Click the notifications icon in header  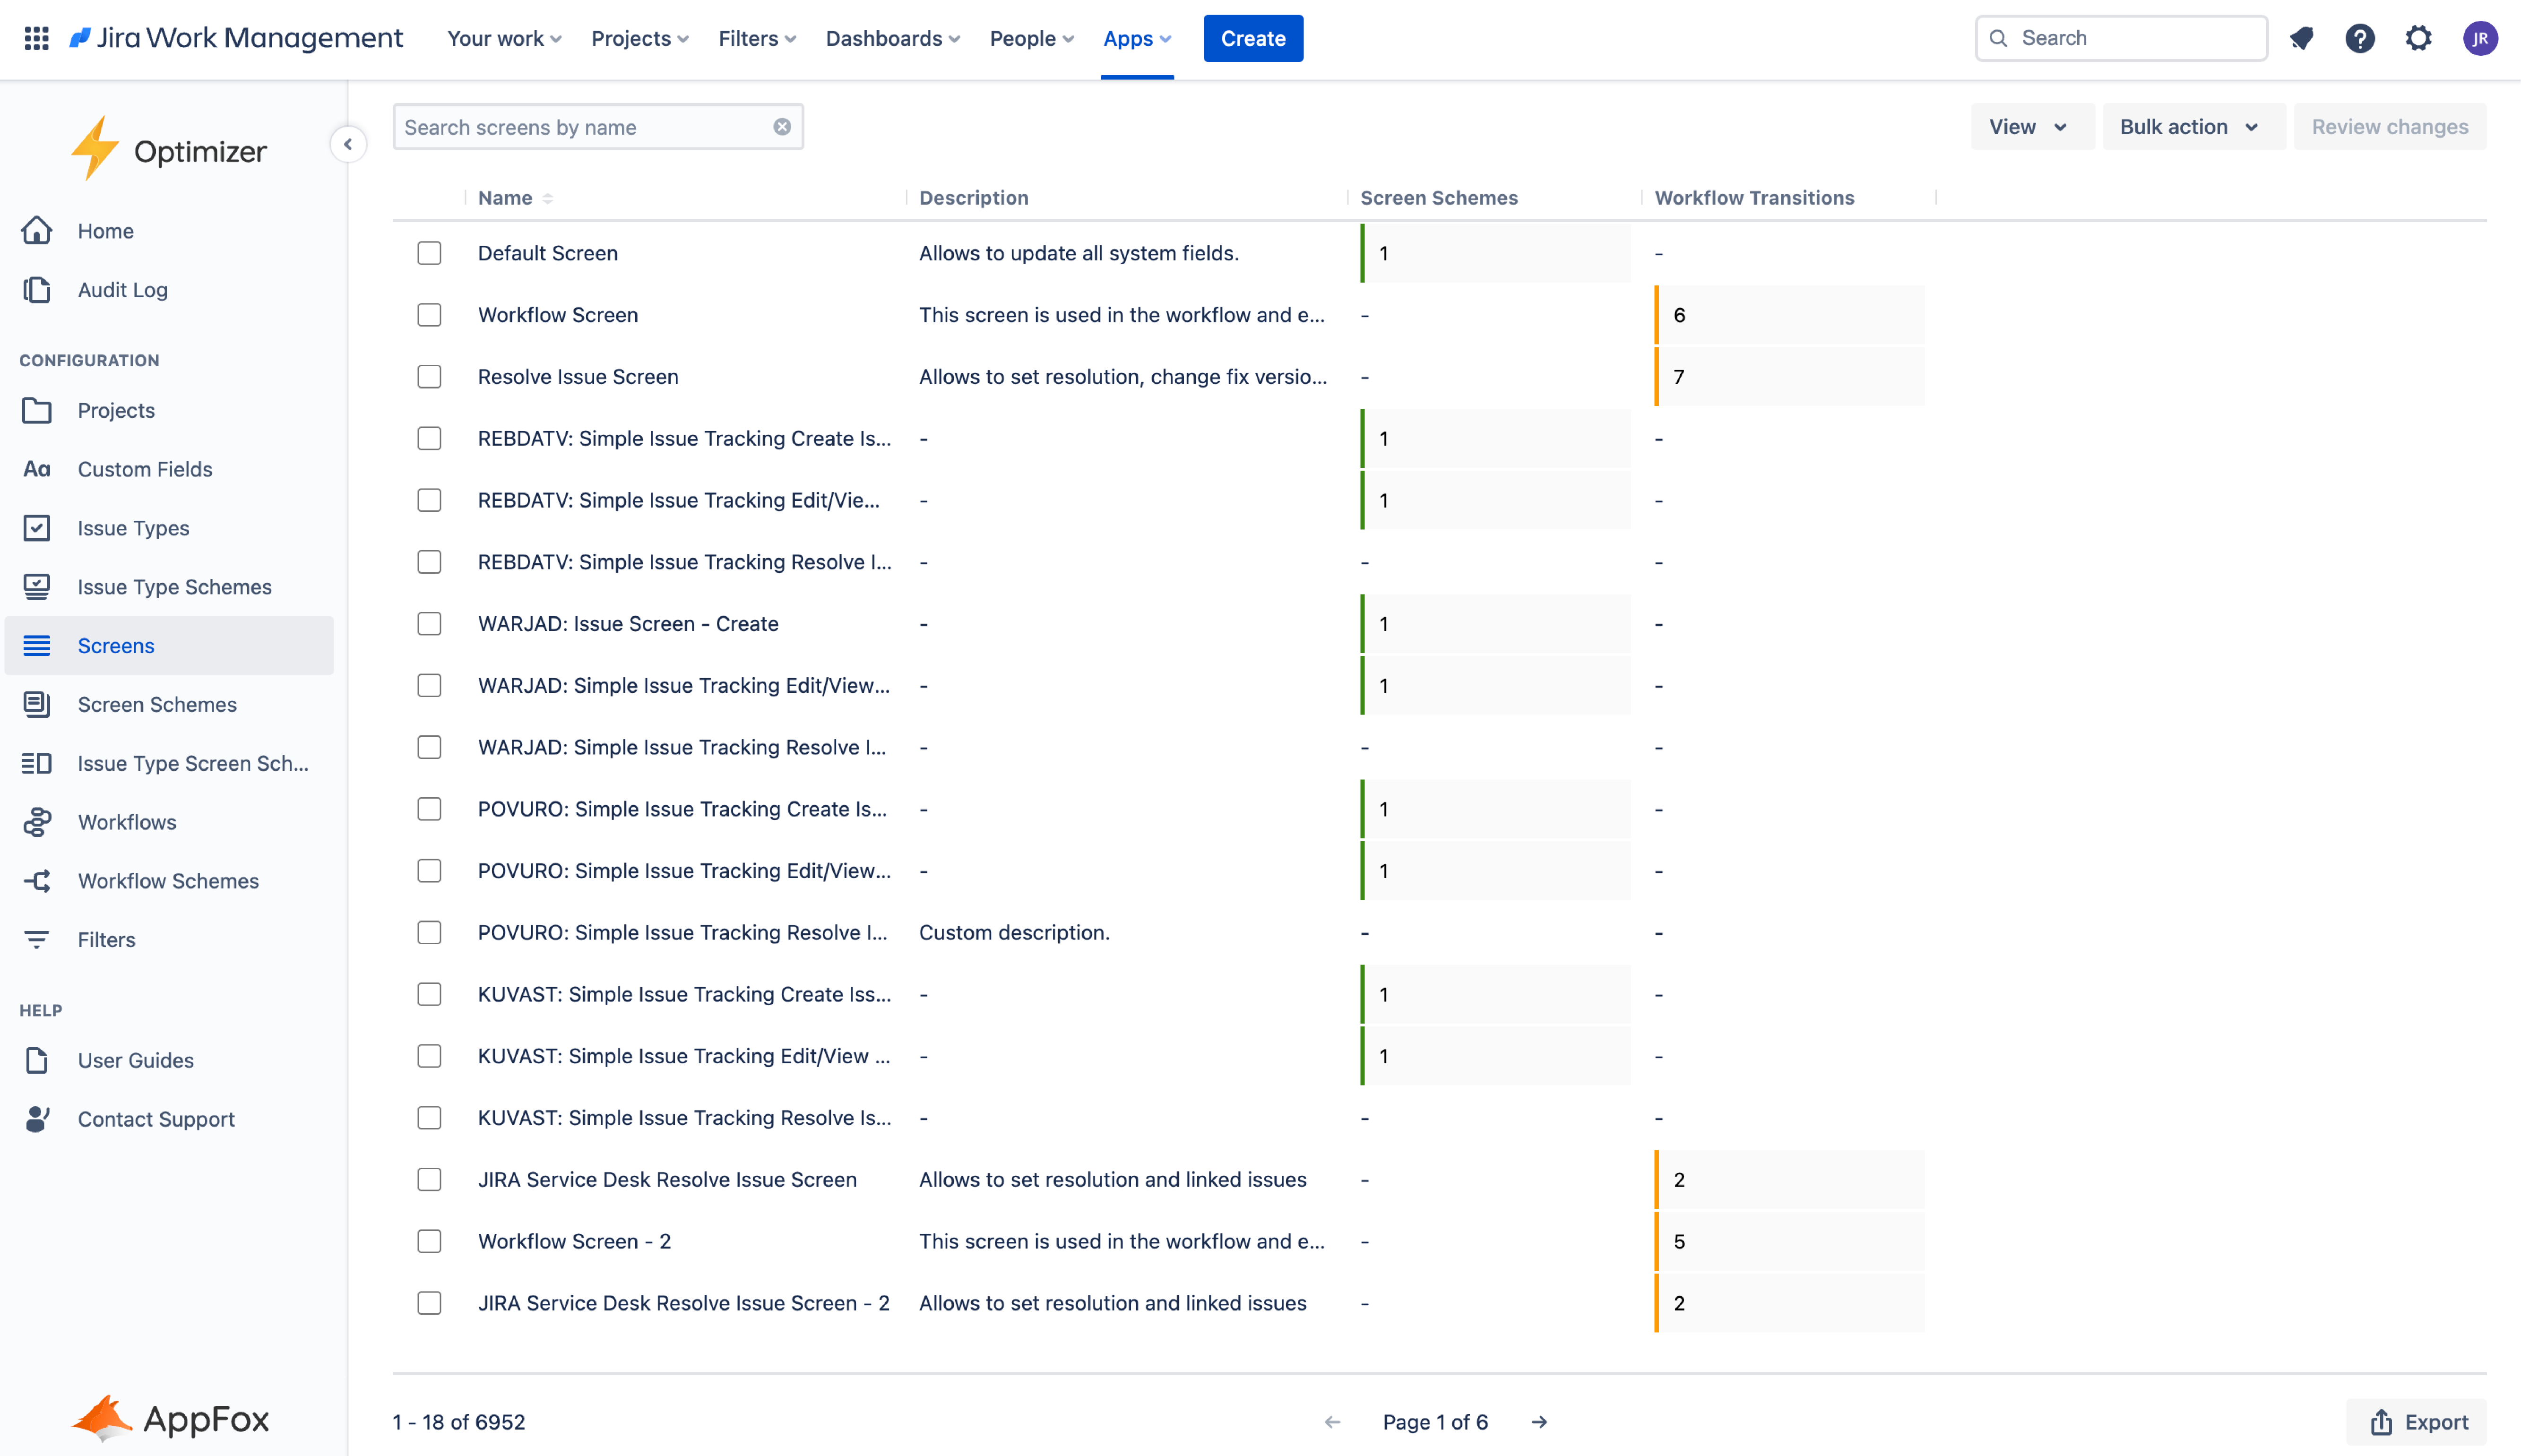pyautogui.click(x=2301, y=38)
